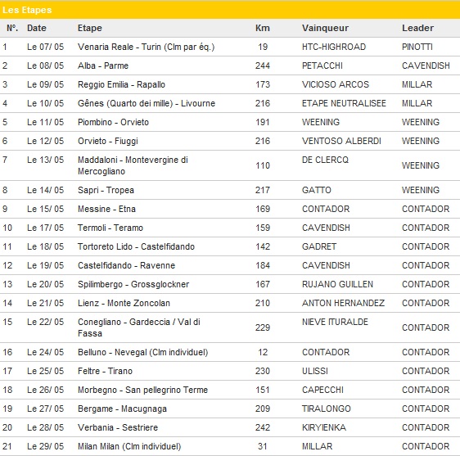Select the Messine - Etna stage

pyautogui.click(x=106, y=209)
